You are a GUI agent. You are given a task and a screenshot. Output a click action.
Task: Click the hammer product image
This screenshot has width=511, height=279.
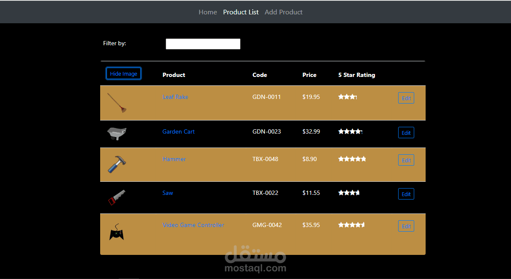click(x=117, y=164)
